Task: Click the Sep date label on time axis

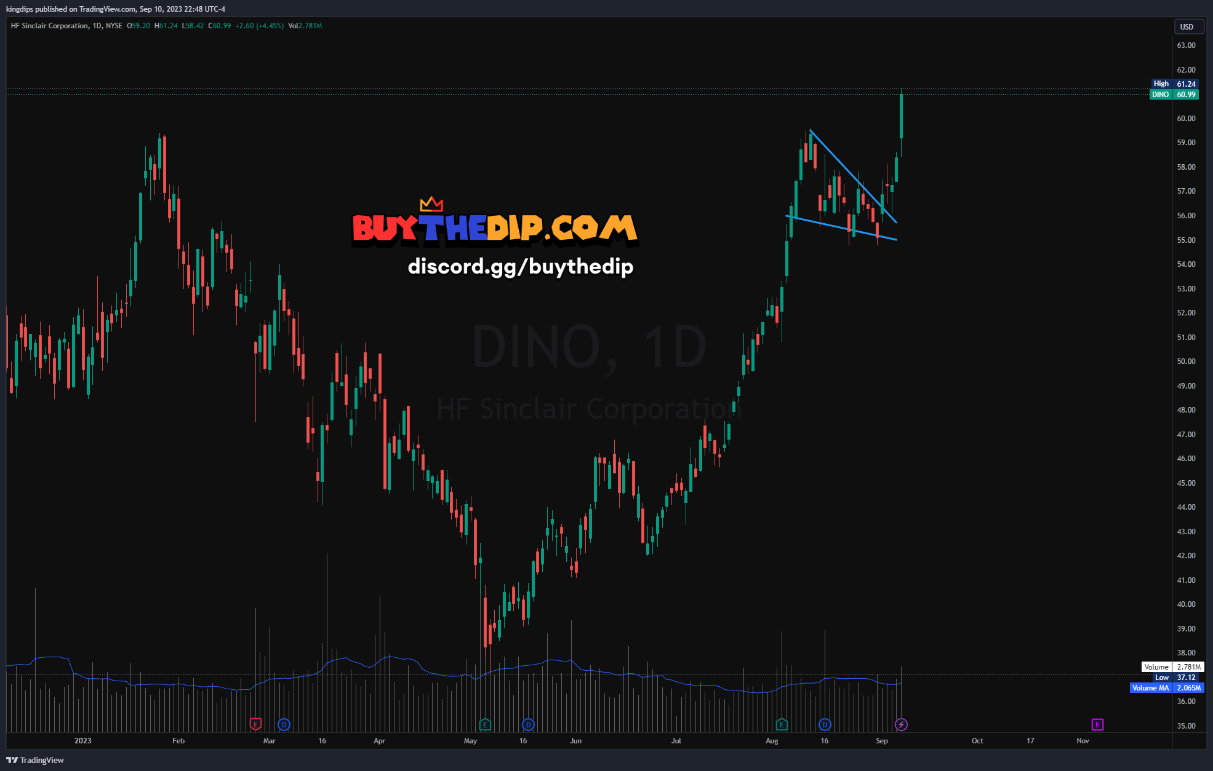Action: click(882, 740)
